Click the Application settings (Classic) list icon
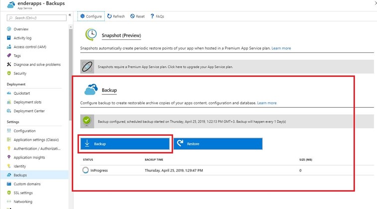 (x=9, y=140)
